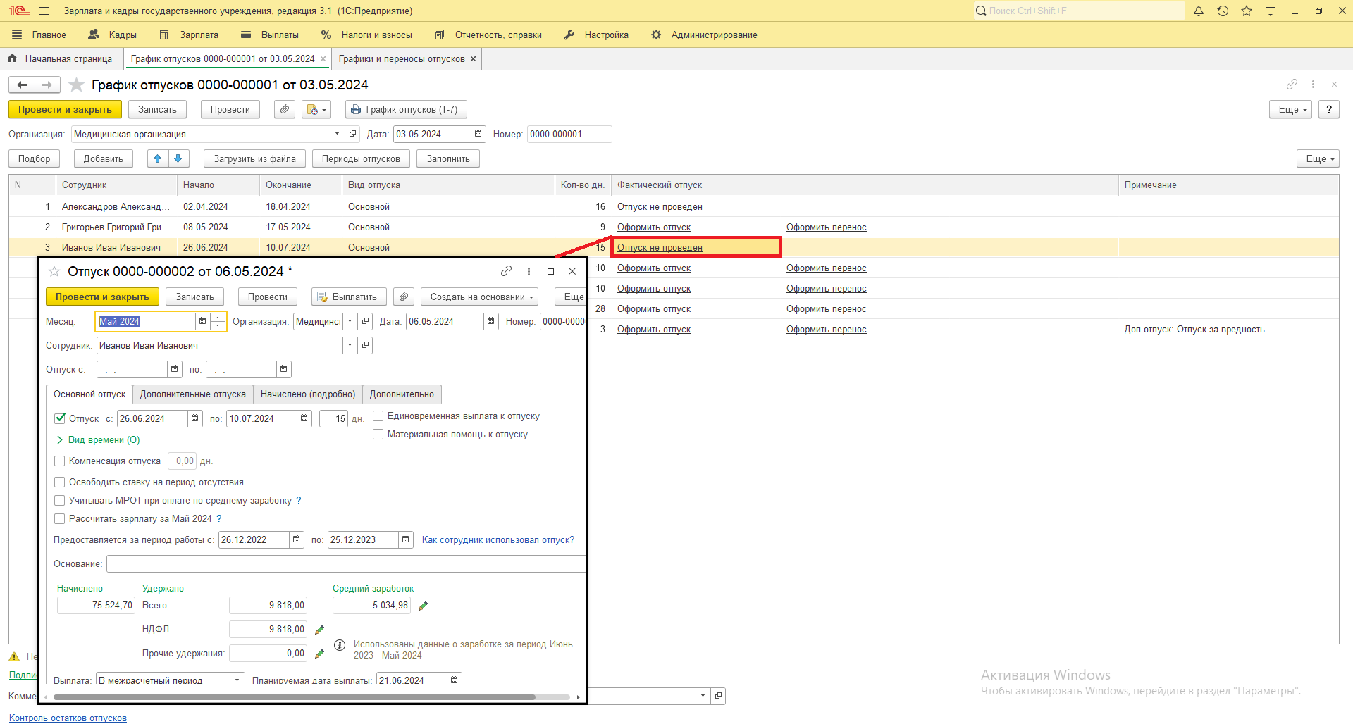This screenshot has height=724, width=1353.
Task: Edit Средний заработок with the green pencil
Action: point(424,606)
